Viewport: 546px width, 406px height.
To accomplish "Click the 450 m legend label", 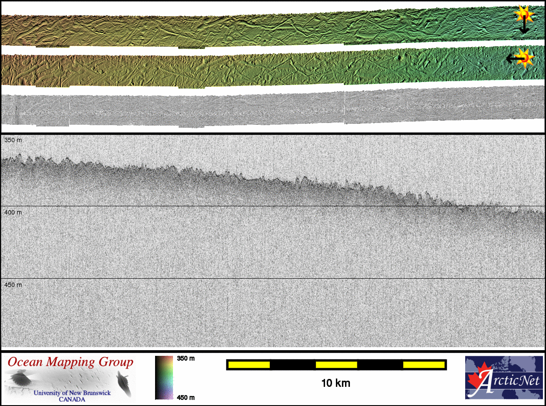I will (186, 397).
